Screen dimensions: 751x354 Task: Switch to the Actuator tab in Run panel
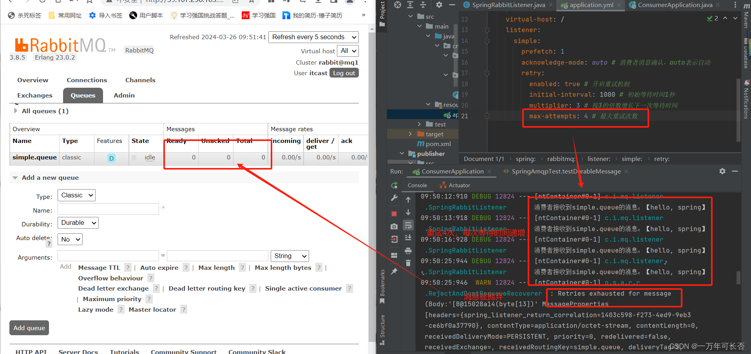[455, 185]
